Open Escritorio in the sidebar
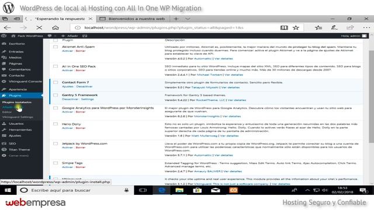The height and width of the screenshot is (210, 374). click(17, 44)
